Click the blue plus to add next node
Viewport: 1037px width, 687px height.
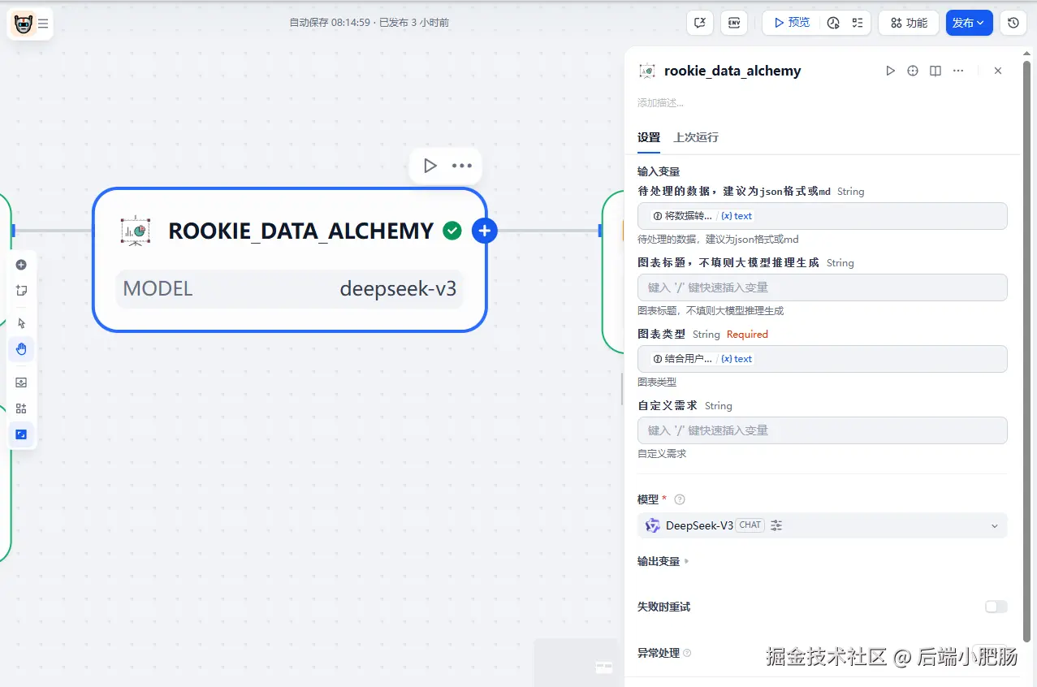coord(485,231)
